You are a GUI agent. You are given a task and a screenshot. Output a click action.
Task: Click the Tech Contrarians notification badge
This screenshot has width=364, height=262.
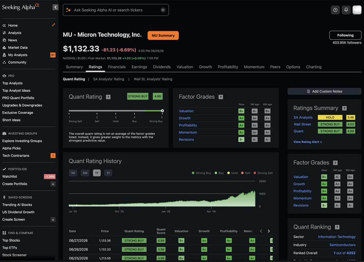(x=53, y=156)
